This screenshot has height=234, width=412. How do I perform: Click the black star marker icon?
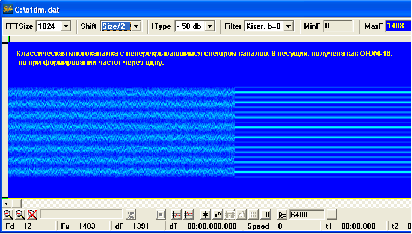(205, 215)
